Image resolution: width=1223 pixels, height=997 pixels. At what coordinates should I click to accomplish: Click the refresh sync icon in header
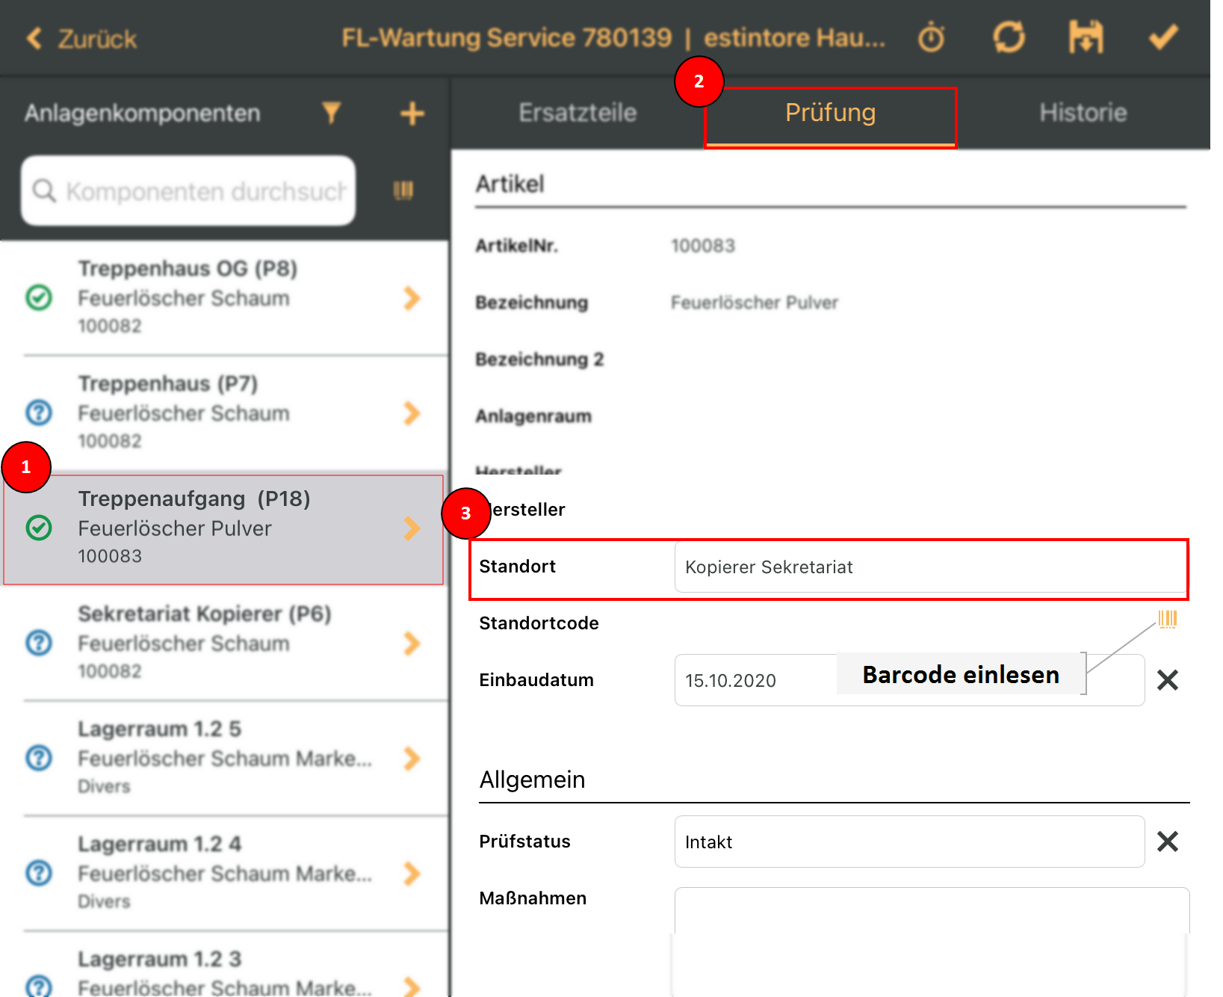tap(1009, 37)
